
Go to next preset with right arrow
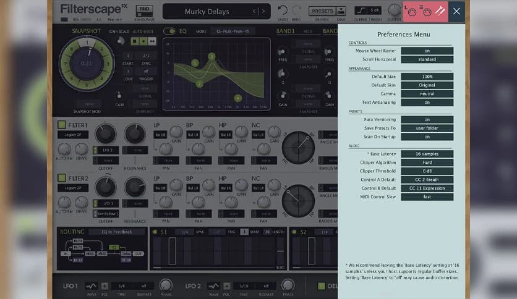(263, 11)
